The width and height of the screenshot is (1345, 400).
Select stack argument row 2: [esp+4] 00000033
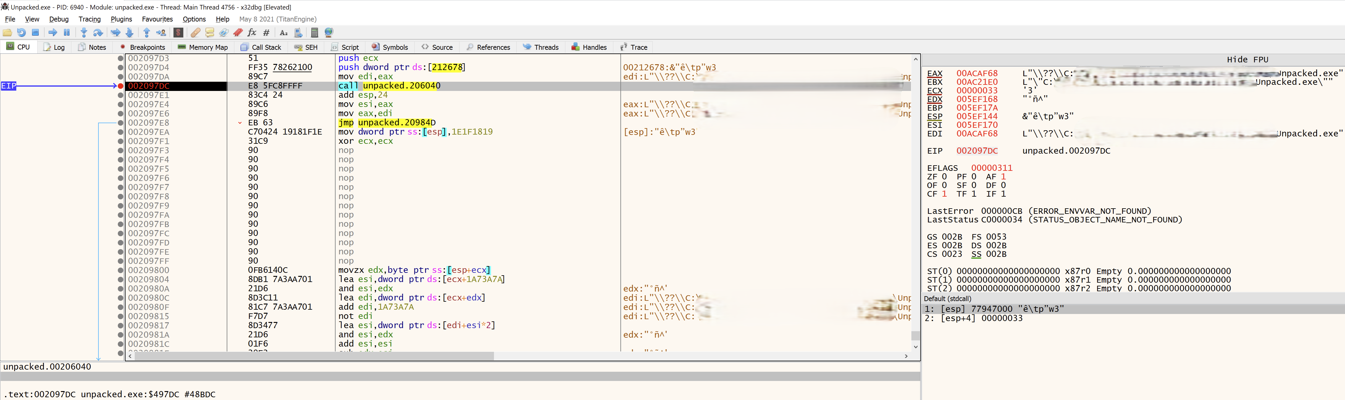[x=1133, y=318]
